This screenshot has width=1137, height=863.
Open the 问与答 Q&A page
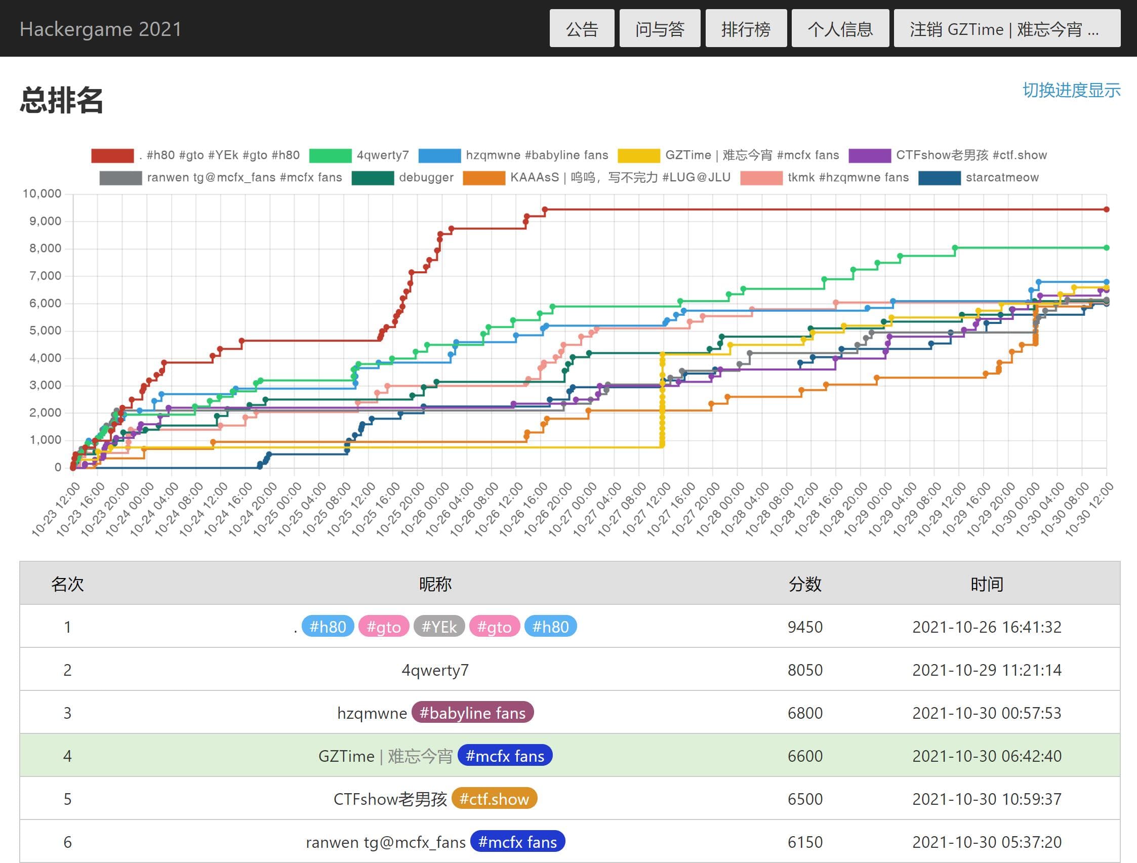click(660, 29)
